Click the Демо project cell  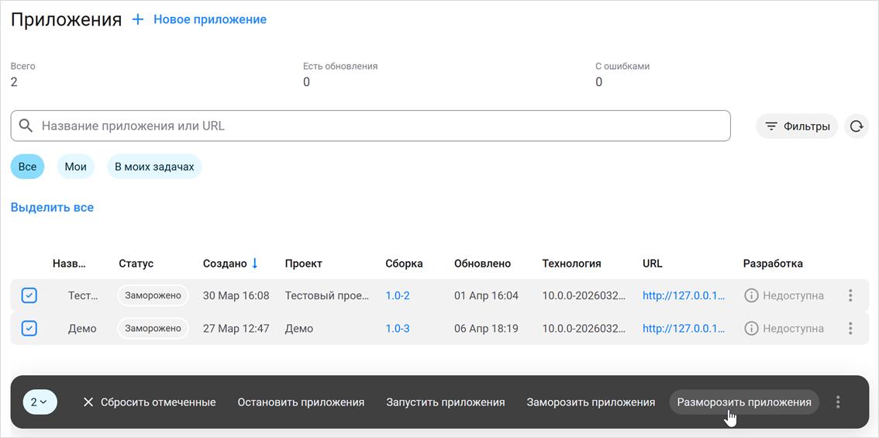tap(298, 329)
